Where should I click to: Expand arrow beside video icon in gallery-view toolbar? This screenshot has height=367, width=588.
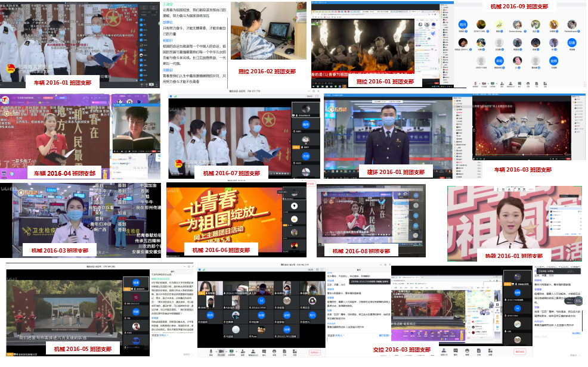point(227,352)
